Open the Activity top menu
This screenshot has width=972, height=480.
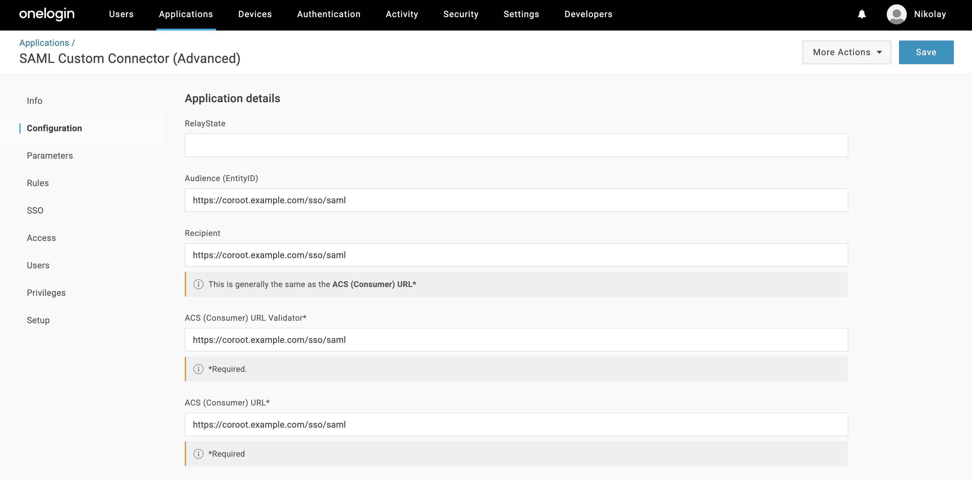coord(402,14)
